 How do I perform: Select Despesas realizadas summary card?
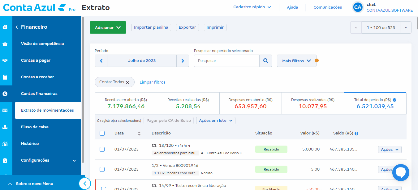coord(313,103)
